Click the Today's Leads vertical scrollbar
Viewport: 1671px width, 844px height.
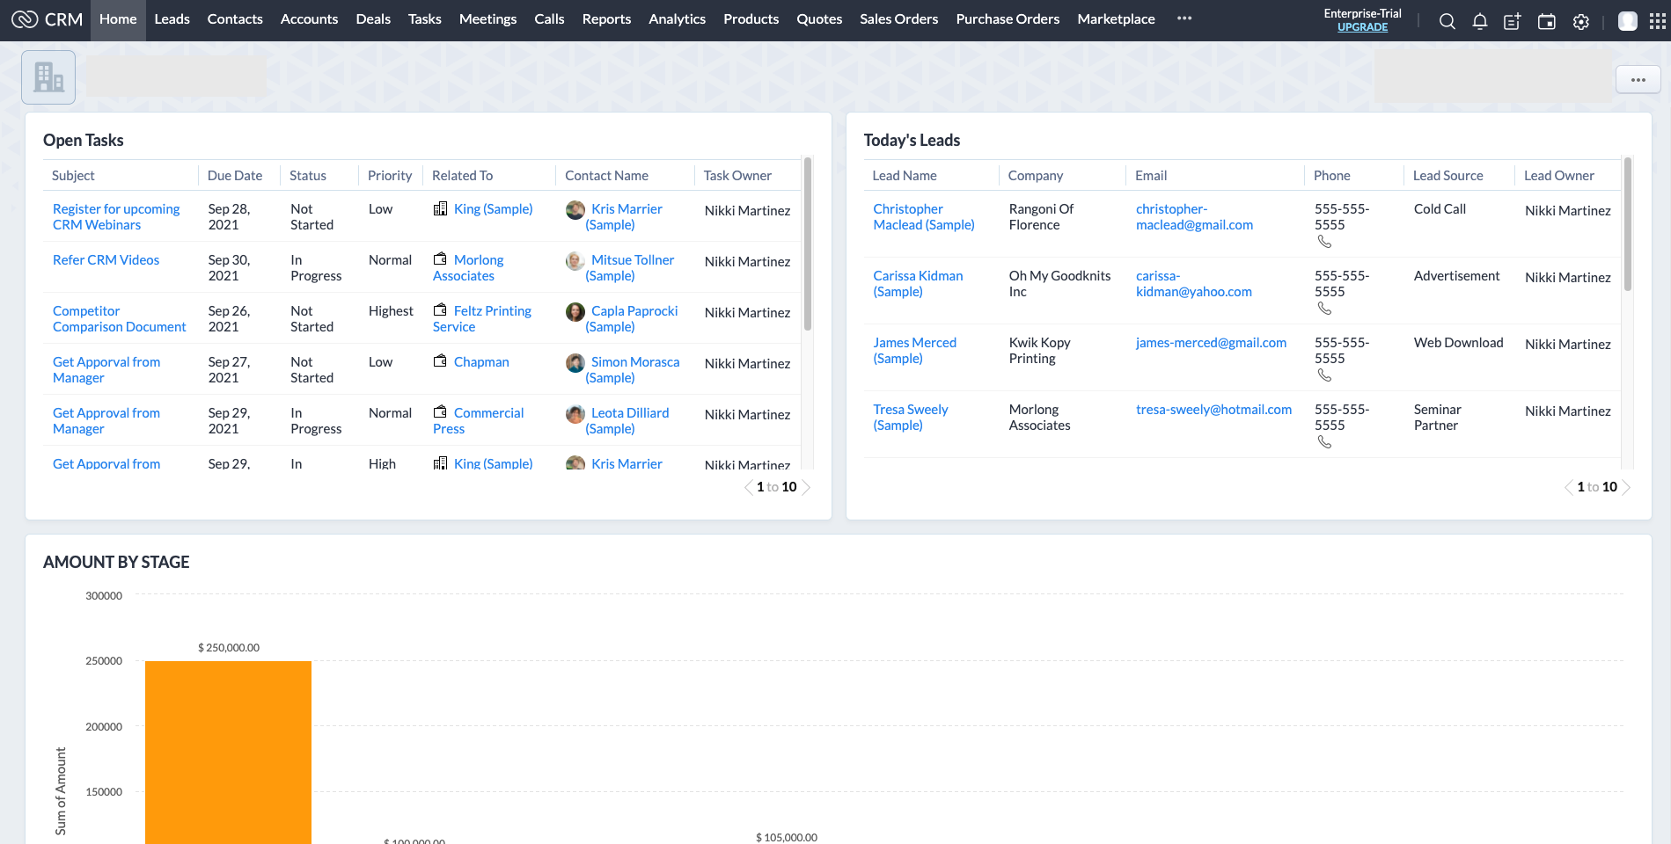1628,224
